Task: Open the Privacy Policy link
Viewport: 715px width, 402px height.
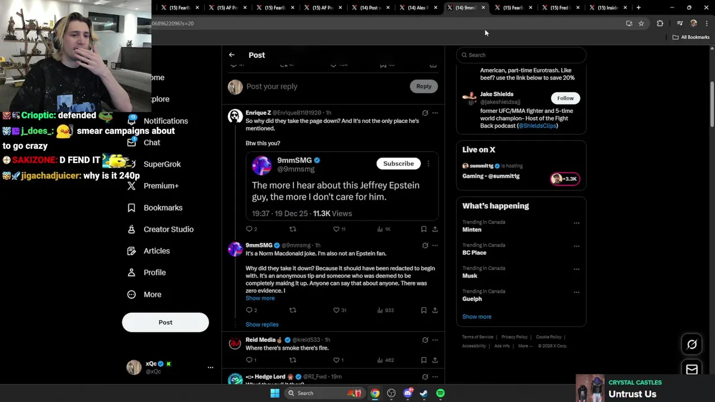Action: 514,337
